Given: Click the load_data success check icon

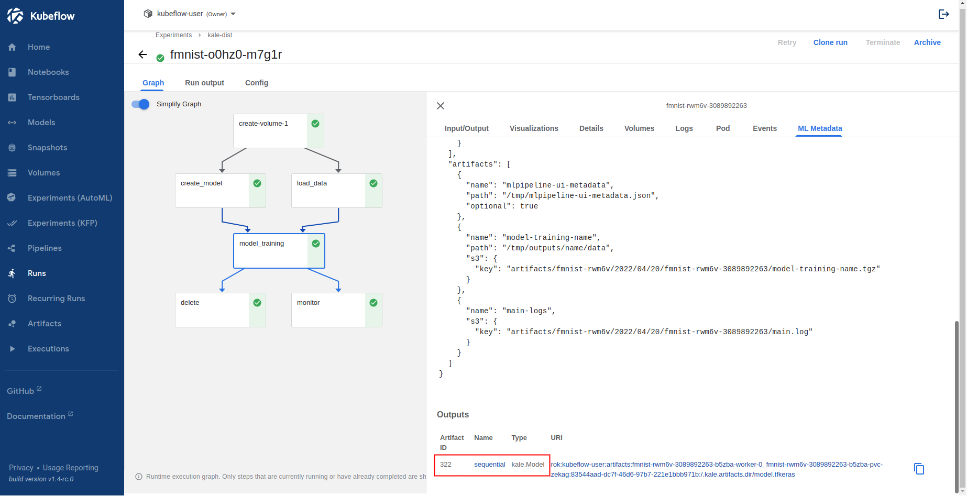Looking at the screenshot, I should pos(373,183).
